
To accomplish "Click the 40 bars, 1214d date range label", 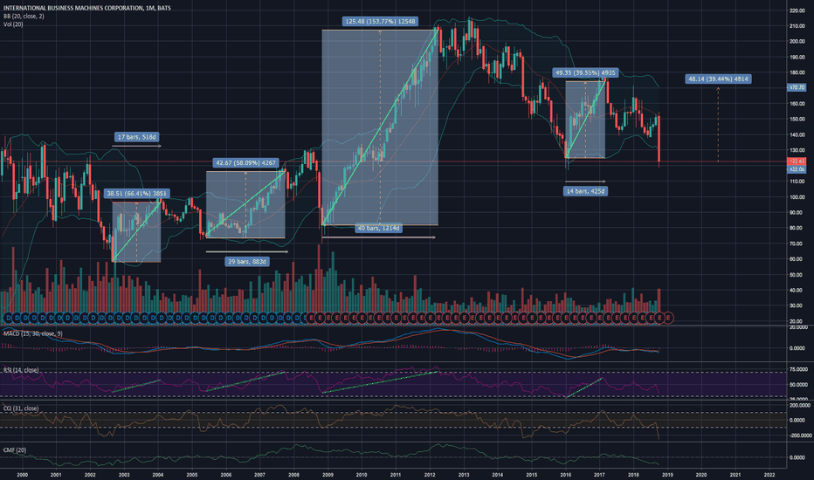I will pyautogui.click(x=379, y=228).
